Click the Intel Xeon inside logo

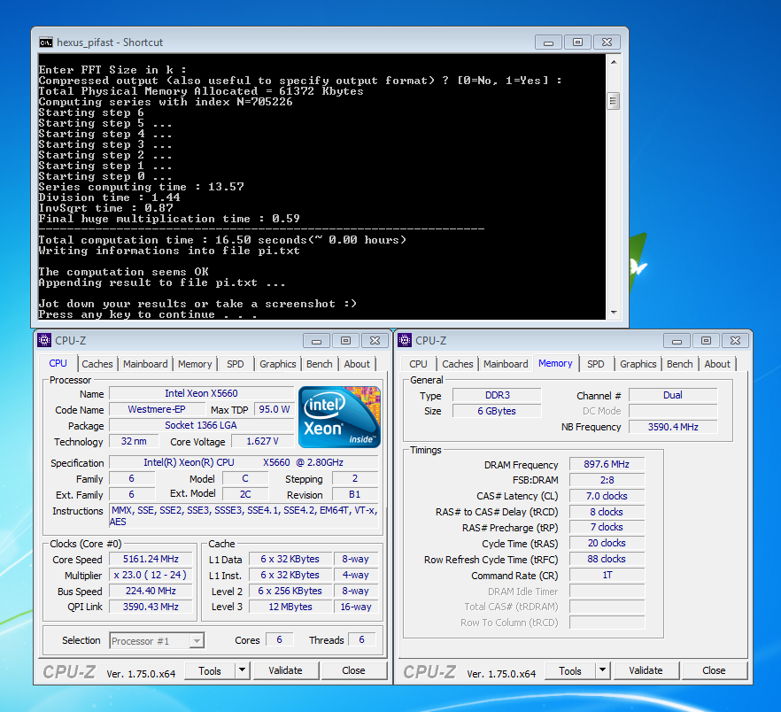pos(339,416)
